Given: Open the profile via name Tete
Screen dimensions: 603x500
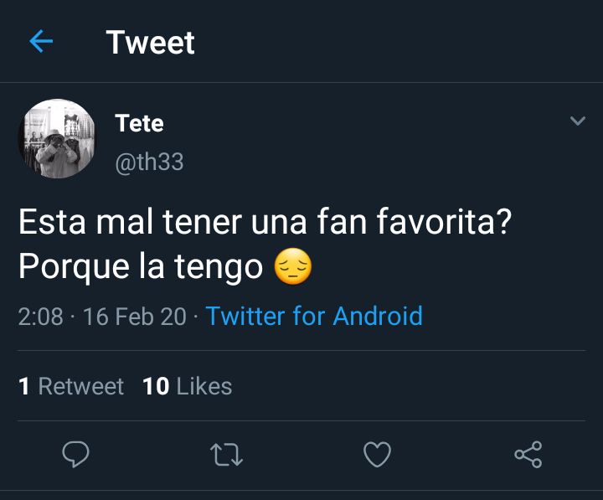Looking at the screenshot, I should pos(139,123).
